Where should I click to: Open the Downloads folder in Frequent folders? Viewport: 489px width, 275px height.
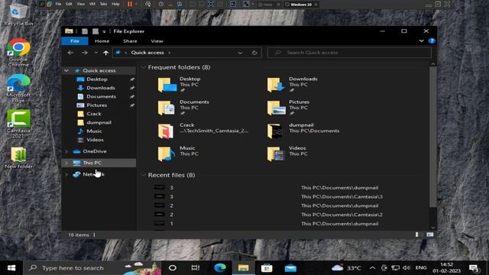pyautogui.click(x=292, y=85)
